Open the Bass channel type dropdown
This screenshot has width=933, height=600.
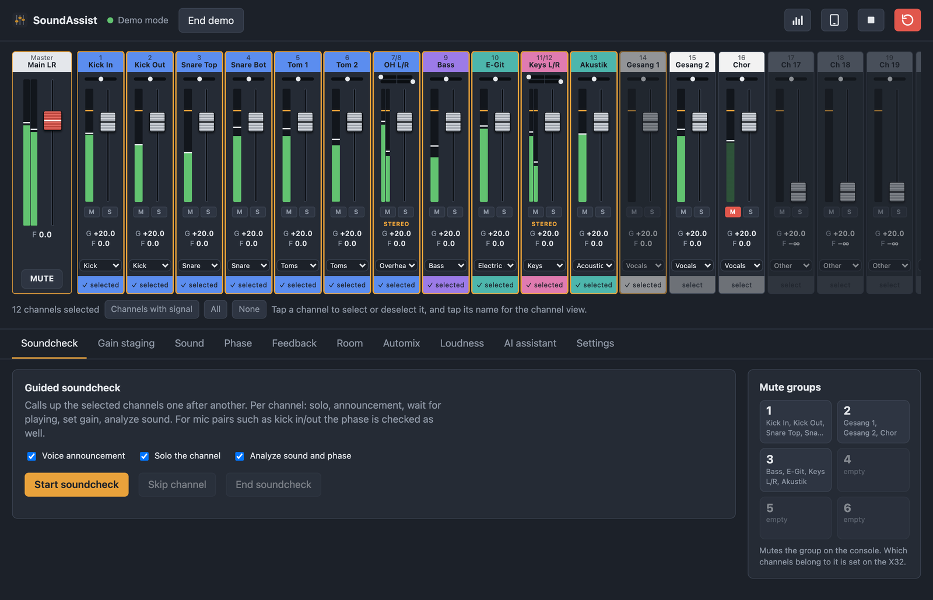(x=446, y=266)
